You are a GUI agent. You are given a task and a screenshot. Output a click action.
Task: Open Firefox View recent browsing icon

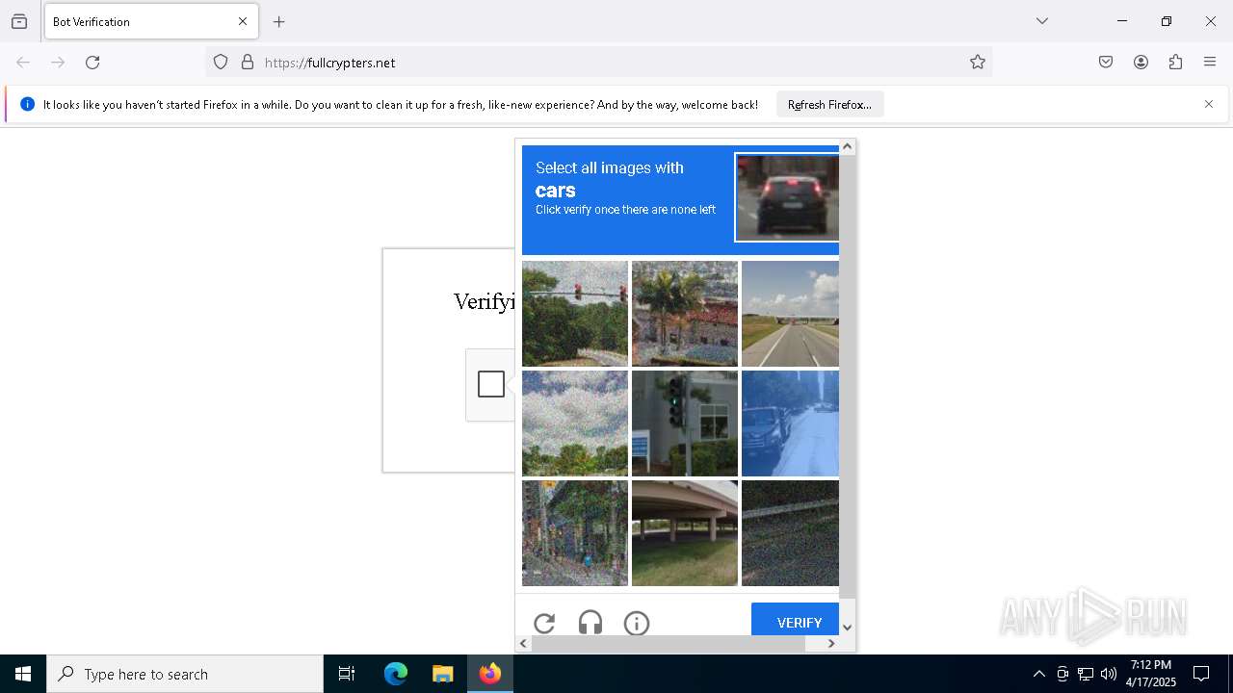19,21
